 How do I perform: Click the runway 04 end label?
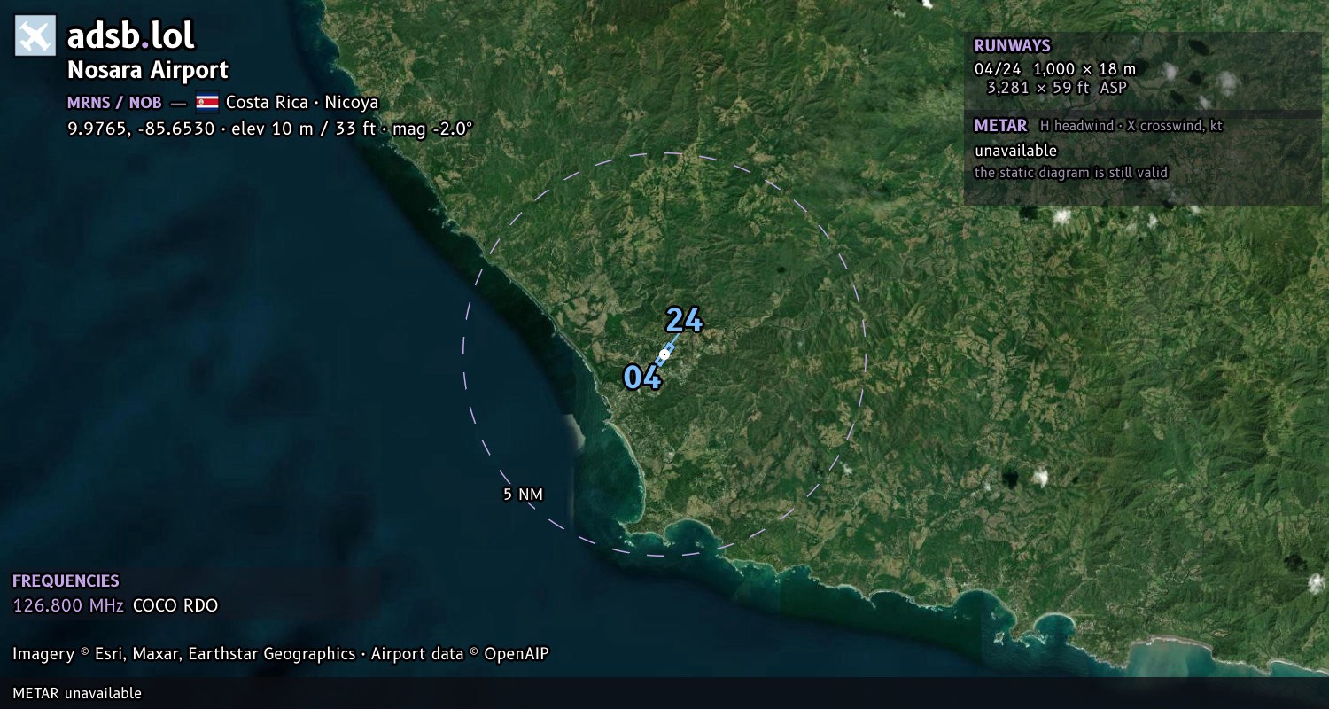point(642,378)
